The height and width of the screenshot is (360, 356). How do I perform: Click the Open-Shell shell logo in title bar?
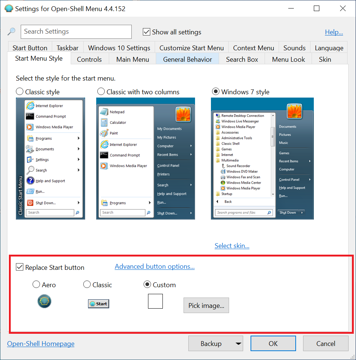pyautogui.click(x=9, y=9)
